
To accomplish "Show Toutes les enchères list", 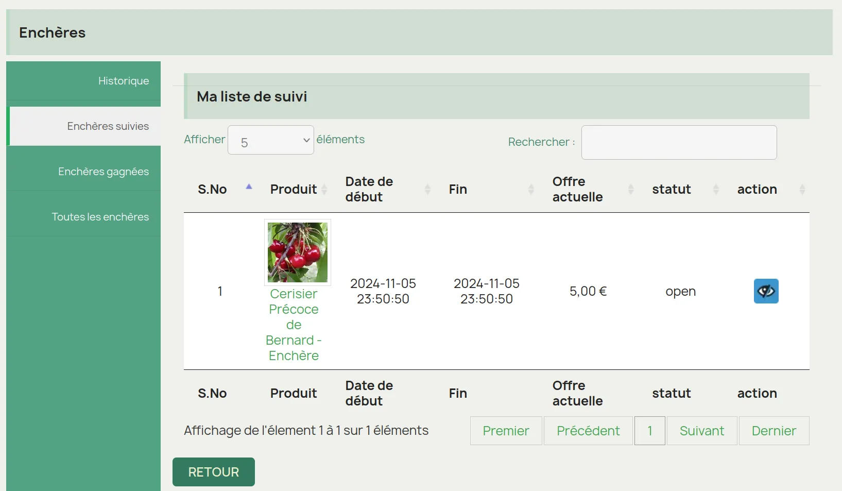I will [100, 217].
